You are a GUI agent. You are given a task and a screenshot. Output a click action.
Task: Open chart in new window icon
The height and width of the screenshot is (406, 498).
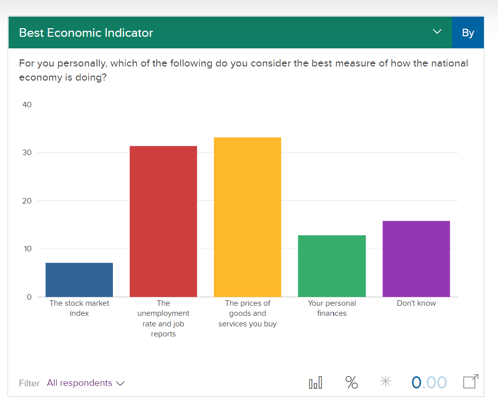tap(470, 382)
